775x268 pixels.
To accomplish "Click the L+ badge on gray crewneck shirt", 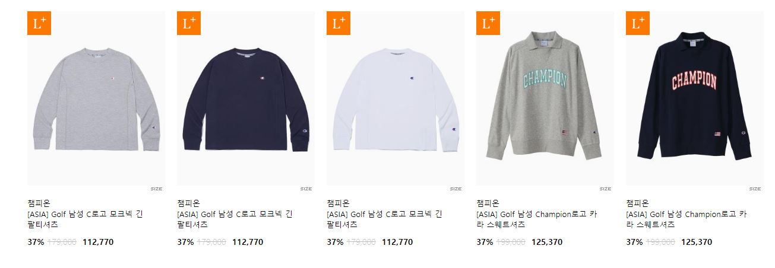I will tap(39, 23).
